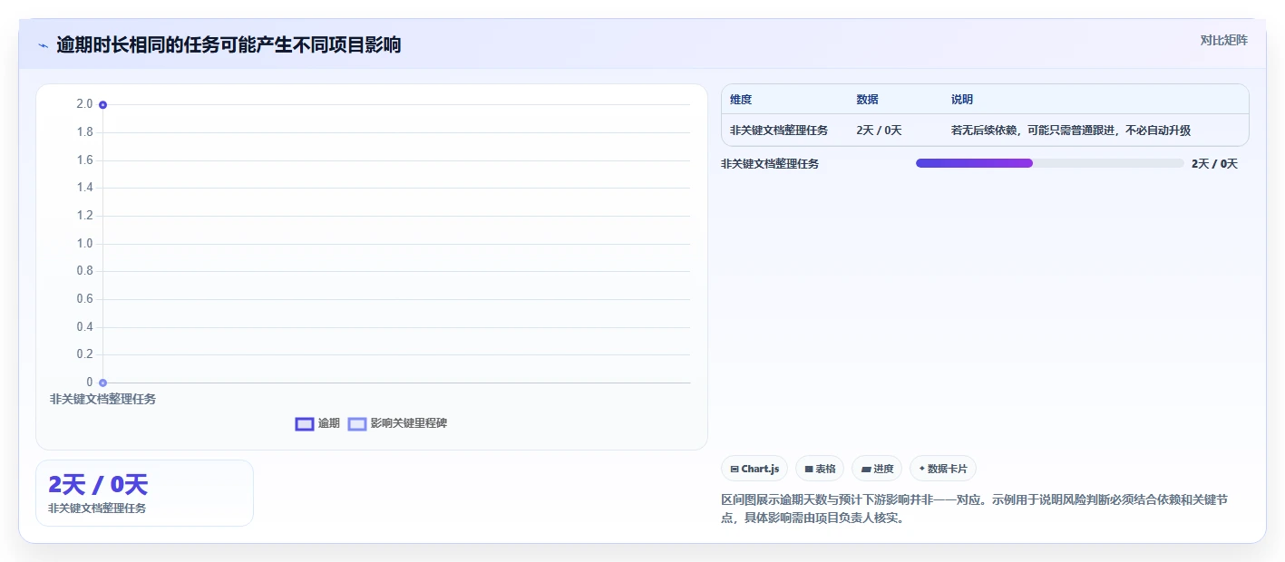
Task: Click the 2天 / 0天 table cell
Action: click(x=879, y=131)
